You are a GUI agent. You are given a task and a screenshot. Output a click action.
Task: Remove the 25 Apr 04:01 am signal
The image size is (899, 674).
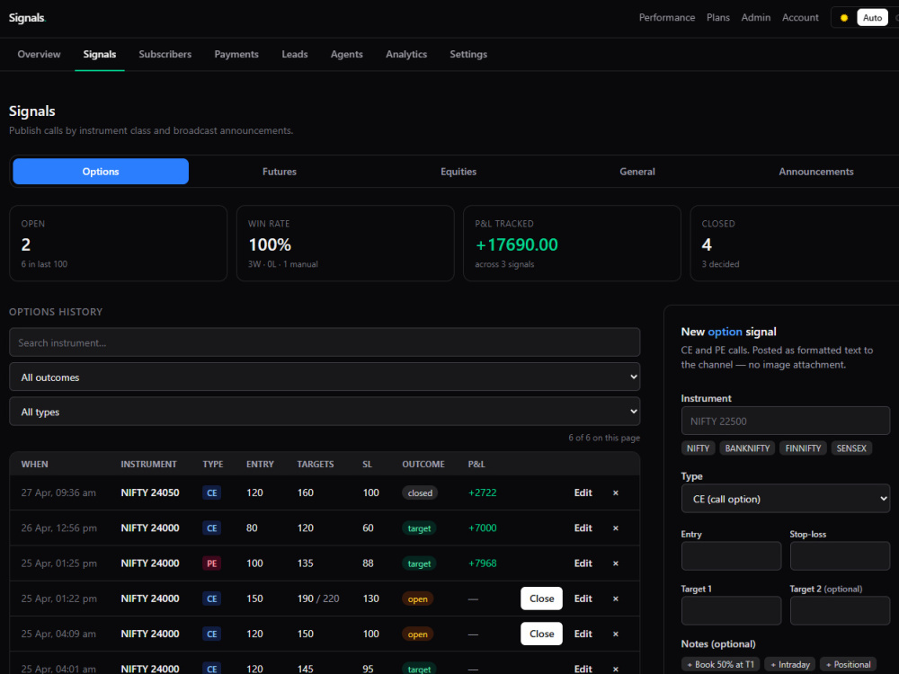[615, 669]
